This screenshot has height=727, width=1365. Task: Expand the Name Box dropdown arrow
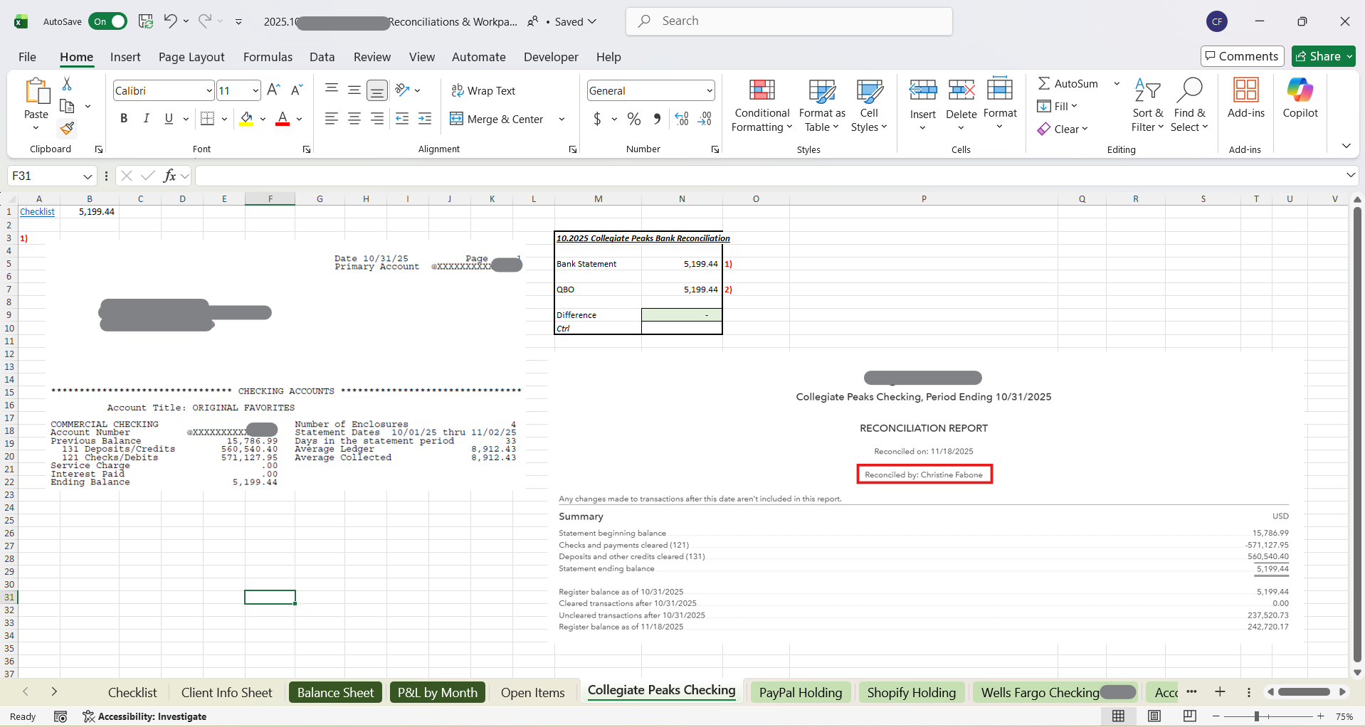tap(88, 176)
